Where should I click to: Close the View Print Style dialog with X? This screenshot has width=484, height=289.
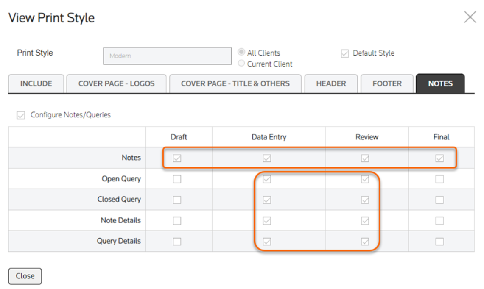point(470,17)
